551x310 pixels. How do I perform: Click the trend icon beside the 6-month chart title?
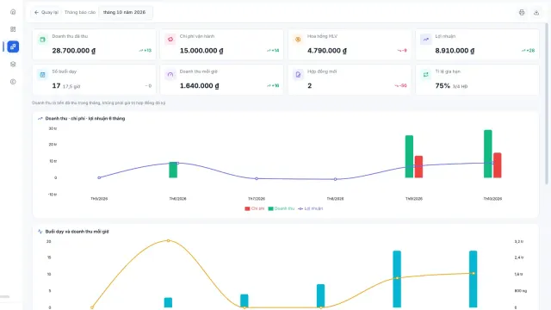tap(40, 119)
